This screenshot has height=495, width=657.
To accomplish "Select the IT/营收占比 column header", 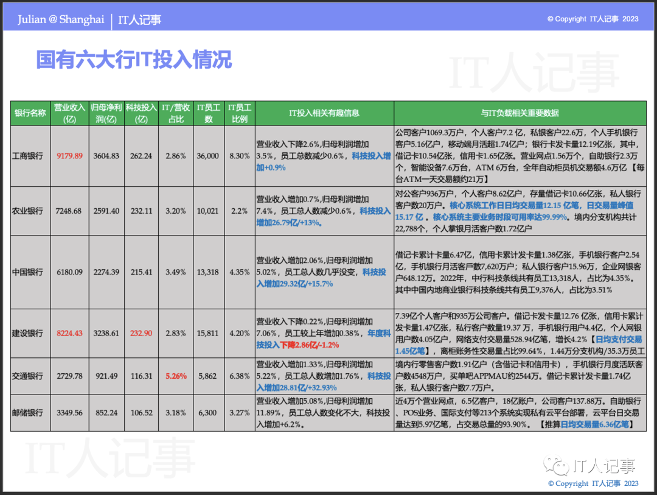I will click(176, 113).
